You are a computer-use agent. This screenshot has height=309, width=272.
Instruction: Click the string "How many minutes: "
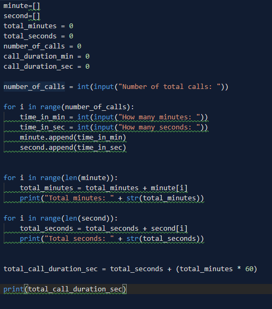[159, 117]
